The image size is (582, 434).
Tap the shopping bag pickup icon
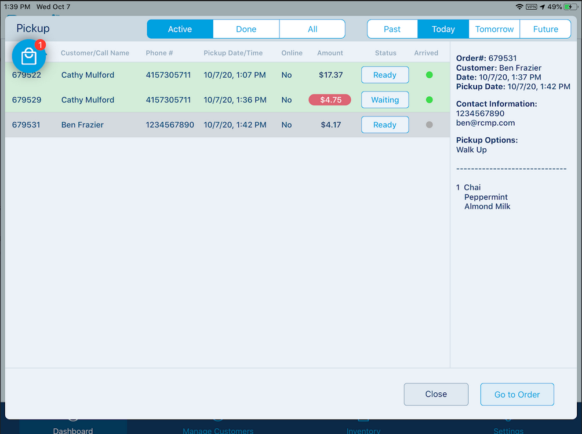pos(29,56)
